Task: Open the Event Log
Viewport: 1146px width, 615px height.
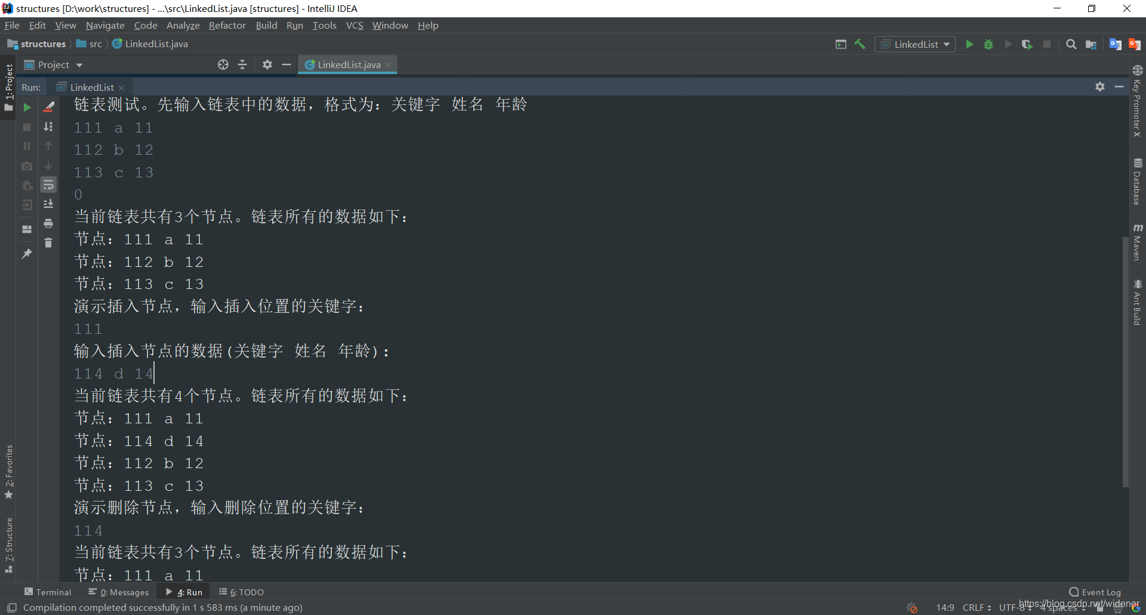Action: (x=1095, y=592)
